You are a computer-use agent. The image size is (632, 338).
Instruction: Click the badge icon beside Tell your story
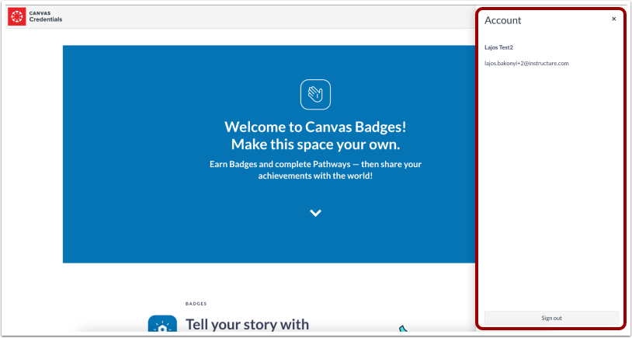pos(161,325)
